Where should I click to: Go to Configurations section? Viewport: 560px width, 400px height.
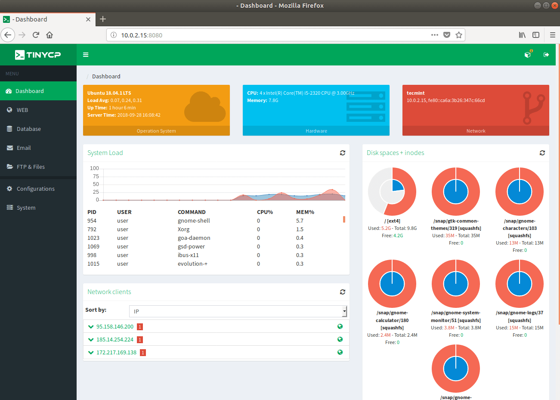tap(35, 189)
